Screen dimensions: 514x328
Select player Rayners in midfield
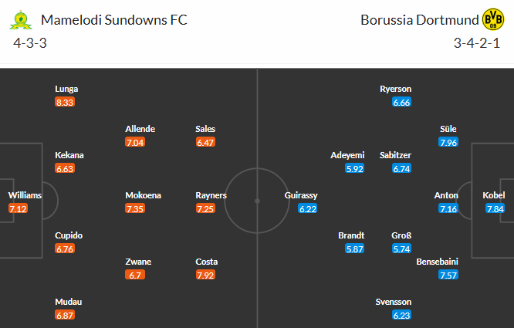[211, 195]
